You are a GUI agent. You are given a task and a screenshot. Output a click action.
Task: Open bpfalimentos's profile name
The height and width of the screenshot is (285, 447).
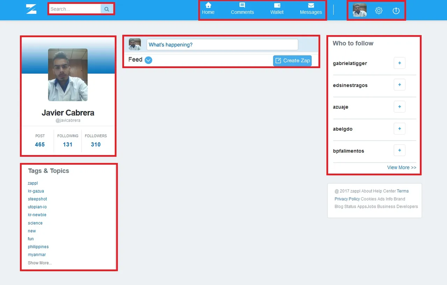click(x=349, y=151)
